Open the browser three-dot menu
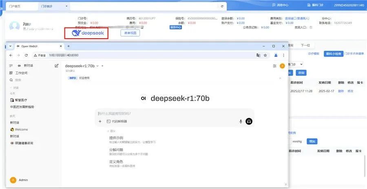 [x=283, y=55]
